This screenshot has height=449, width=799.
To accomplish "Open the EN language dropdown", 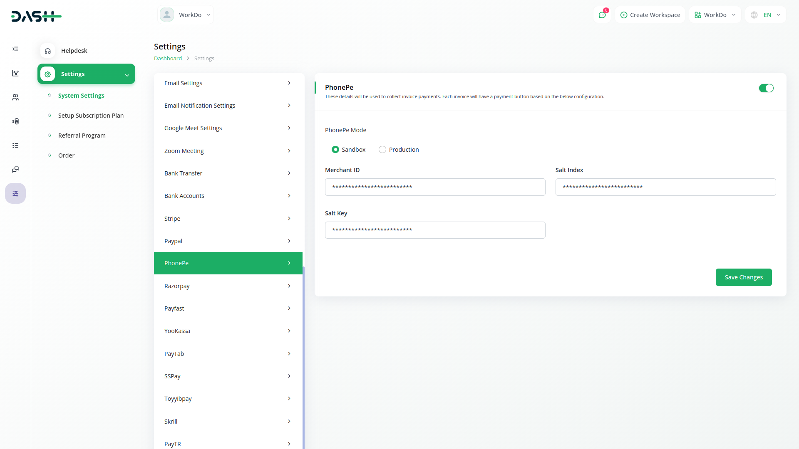I will [766, 15].
